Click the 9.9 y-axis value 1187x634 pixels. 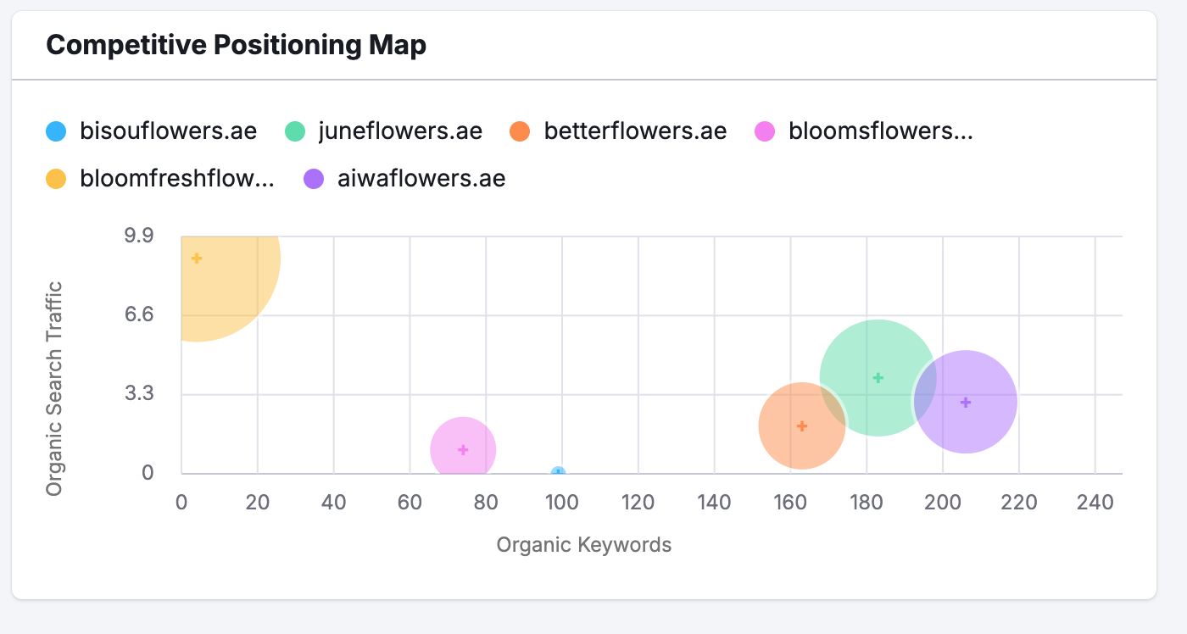pos(138,236)
